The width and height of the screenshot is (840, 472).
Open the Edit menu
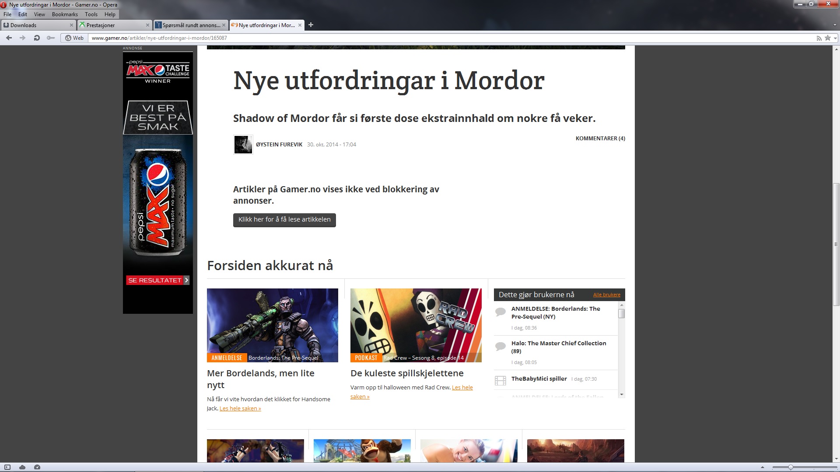[x=23, y=14]
